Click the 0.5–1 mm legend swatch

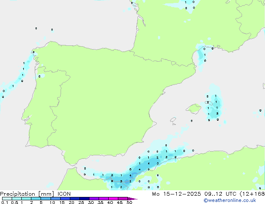pyautogui.click(x=17, y=199)
